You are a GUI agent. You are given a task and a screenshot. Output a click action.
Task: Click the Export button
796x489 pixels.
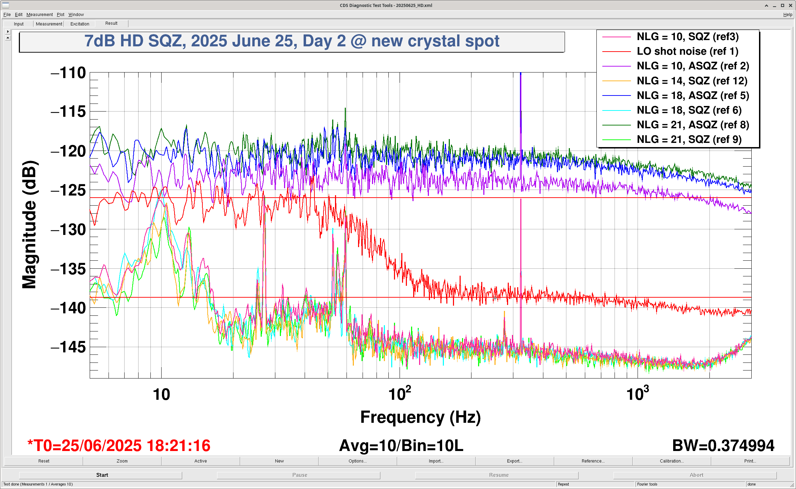515,461
